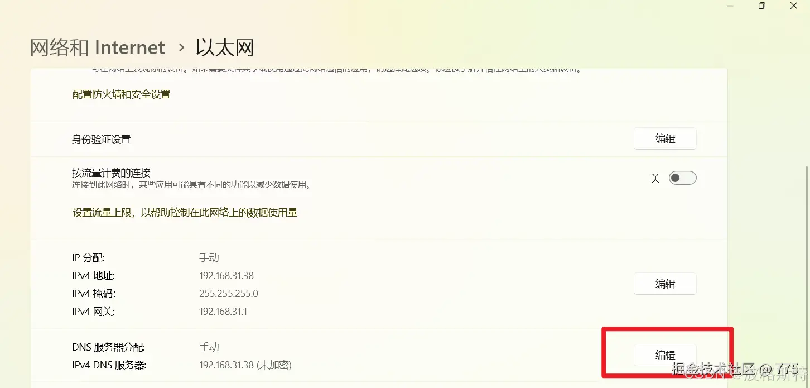The image size is (810, 388).
Task: Select the IPv4 网关 address text
Action: [x=224, y=312]
